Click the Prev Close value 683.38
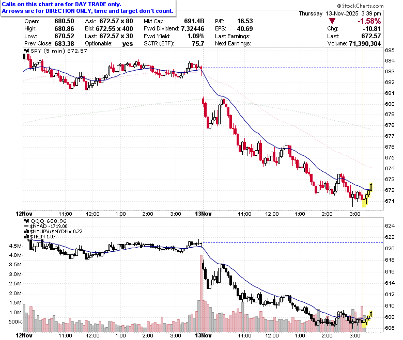The height and width of the screenshot is (340, 403). click(x=64, y=44)
